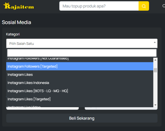Image resolution: width=165 pixels, height=131 pixels.
Task: Click the Kategori label
Action: 13,34
